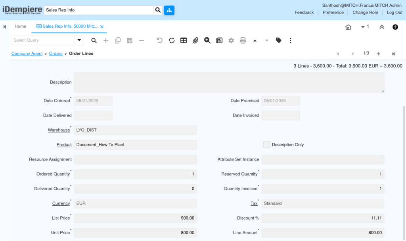
Task: Navigate to Orders breadcrumb link
Action: pos(56,54)
